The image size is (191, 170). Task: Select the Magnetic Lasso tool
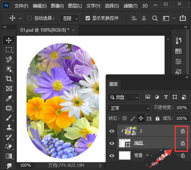(x=9, y=60)
